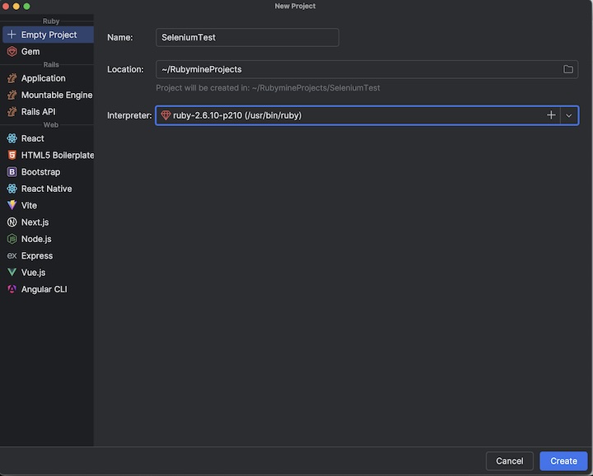Select the Gem project type icon
The width and height of the screenshot is (593, 476).
click(12, 51)
